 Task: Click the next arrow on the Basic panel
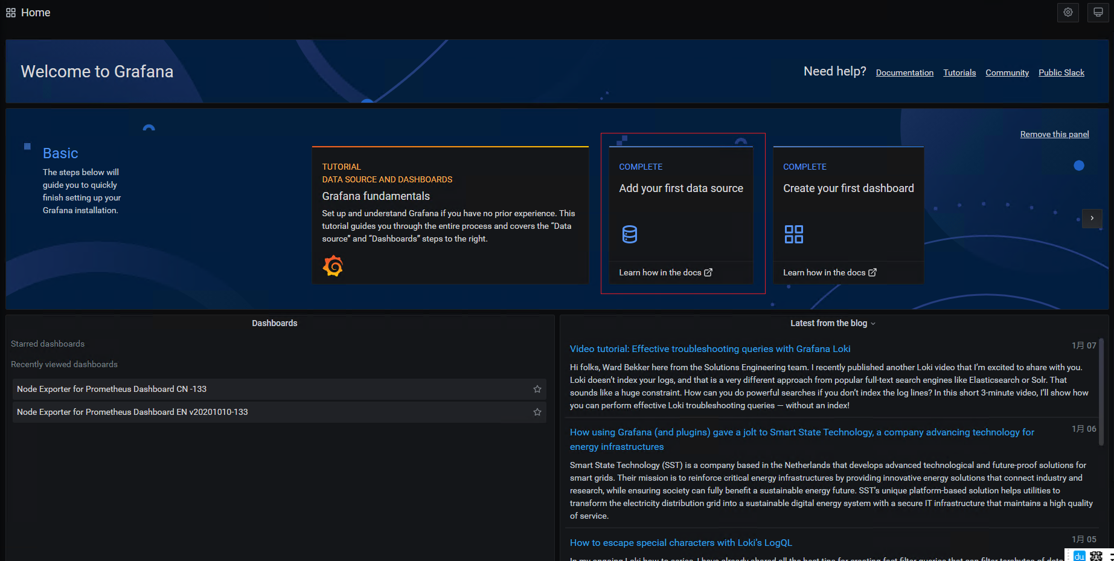point(1092,219)
